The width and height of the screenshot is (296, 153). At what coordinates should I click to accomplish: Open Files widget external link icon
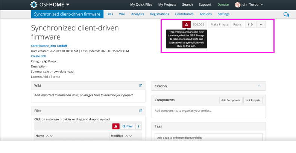coord(140,111)
